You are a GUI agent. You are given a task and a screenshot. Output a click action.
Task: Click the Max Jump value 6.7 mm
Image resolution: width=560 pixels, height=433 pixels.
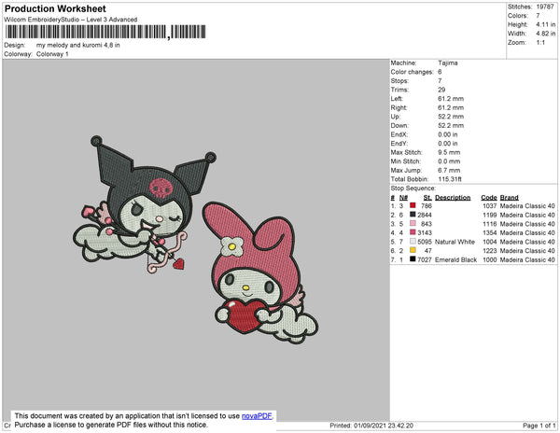coord(449,170)
